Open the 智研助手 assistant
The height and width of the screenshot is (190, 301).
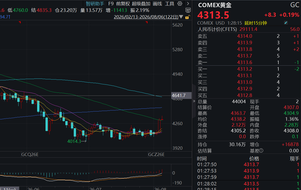pyautogui.click(x=95, y=4)
